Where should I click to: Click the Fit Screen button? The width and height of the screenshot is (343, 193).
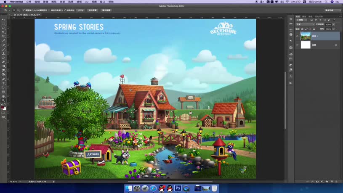point(93,10)
